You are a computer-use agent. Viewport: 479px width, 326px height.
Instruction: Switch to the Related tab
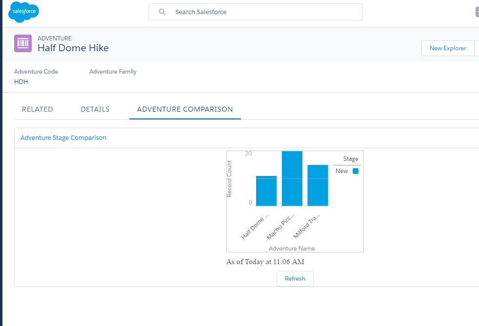(38, 109)
